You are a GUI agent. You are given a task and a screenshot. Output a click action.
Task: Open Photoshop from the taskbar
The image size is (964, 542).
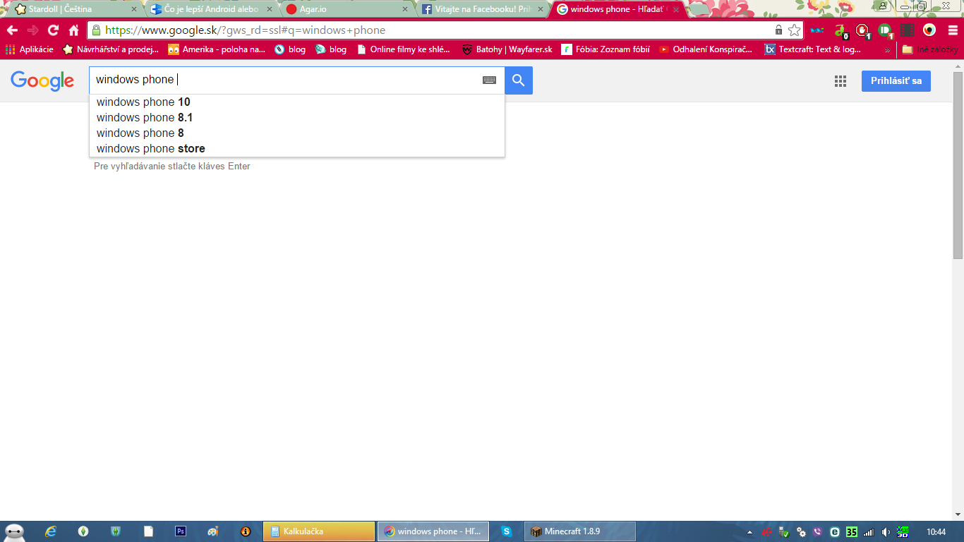[181, 531]
